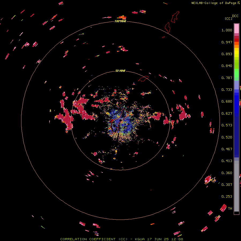Click the 0.360 scale value
The width and height of the screenshot is (241, 241).
click(227, 173)
